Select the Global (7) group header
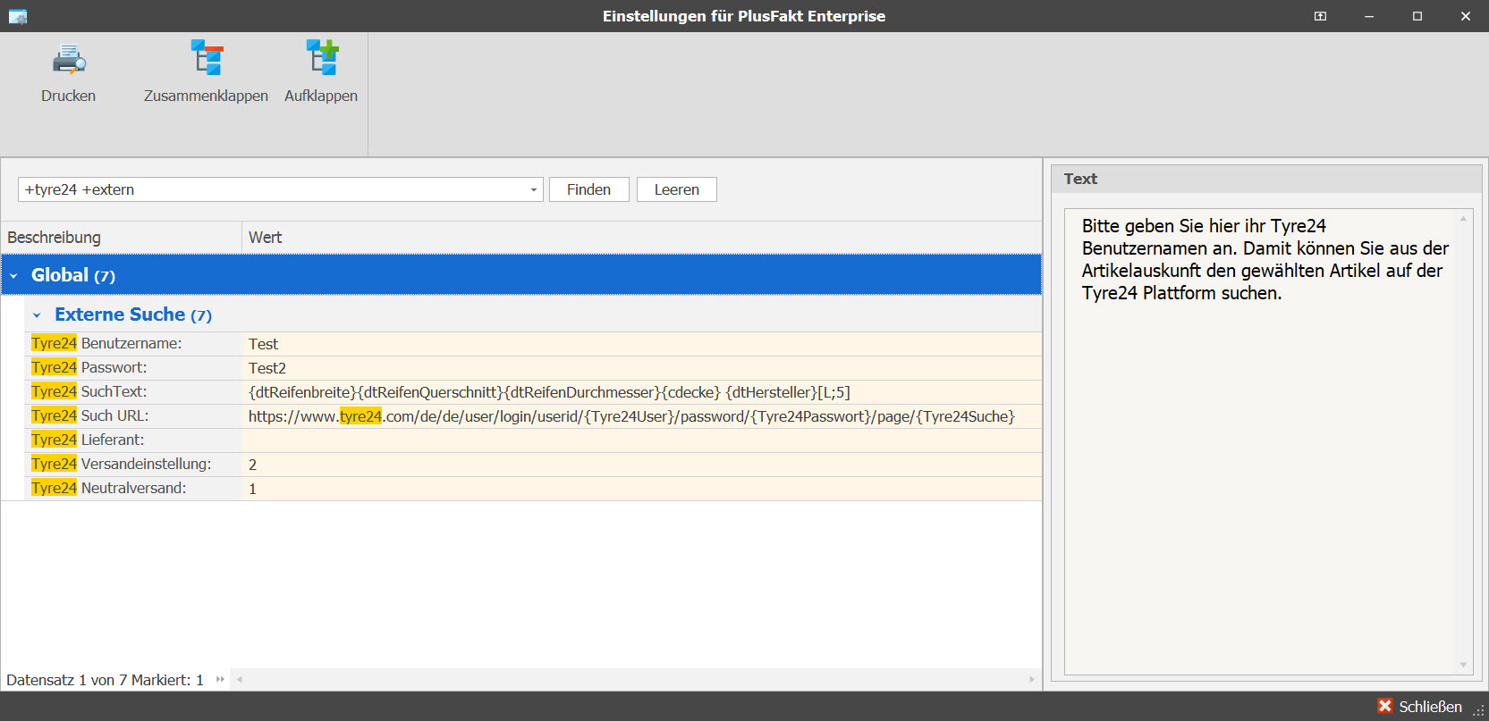This screenshot has height=721, width=1489. point(521,275)
